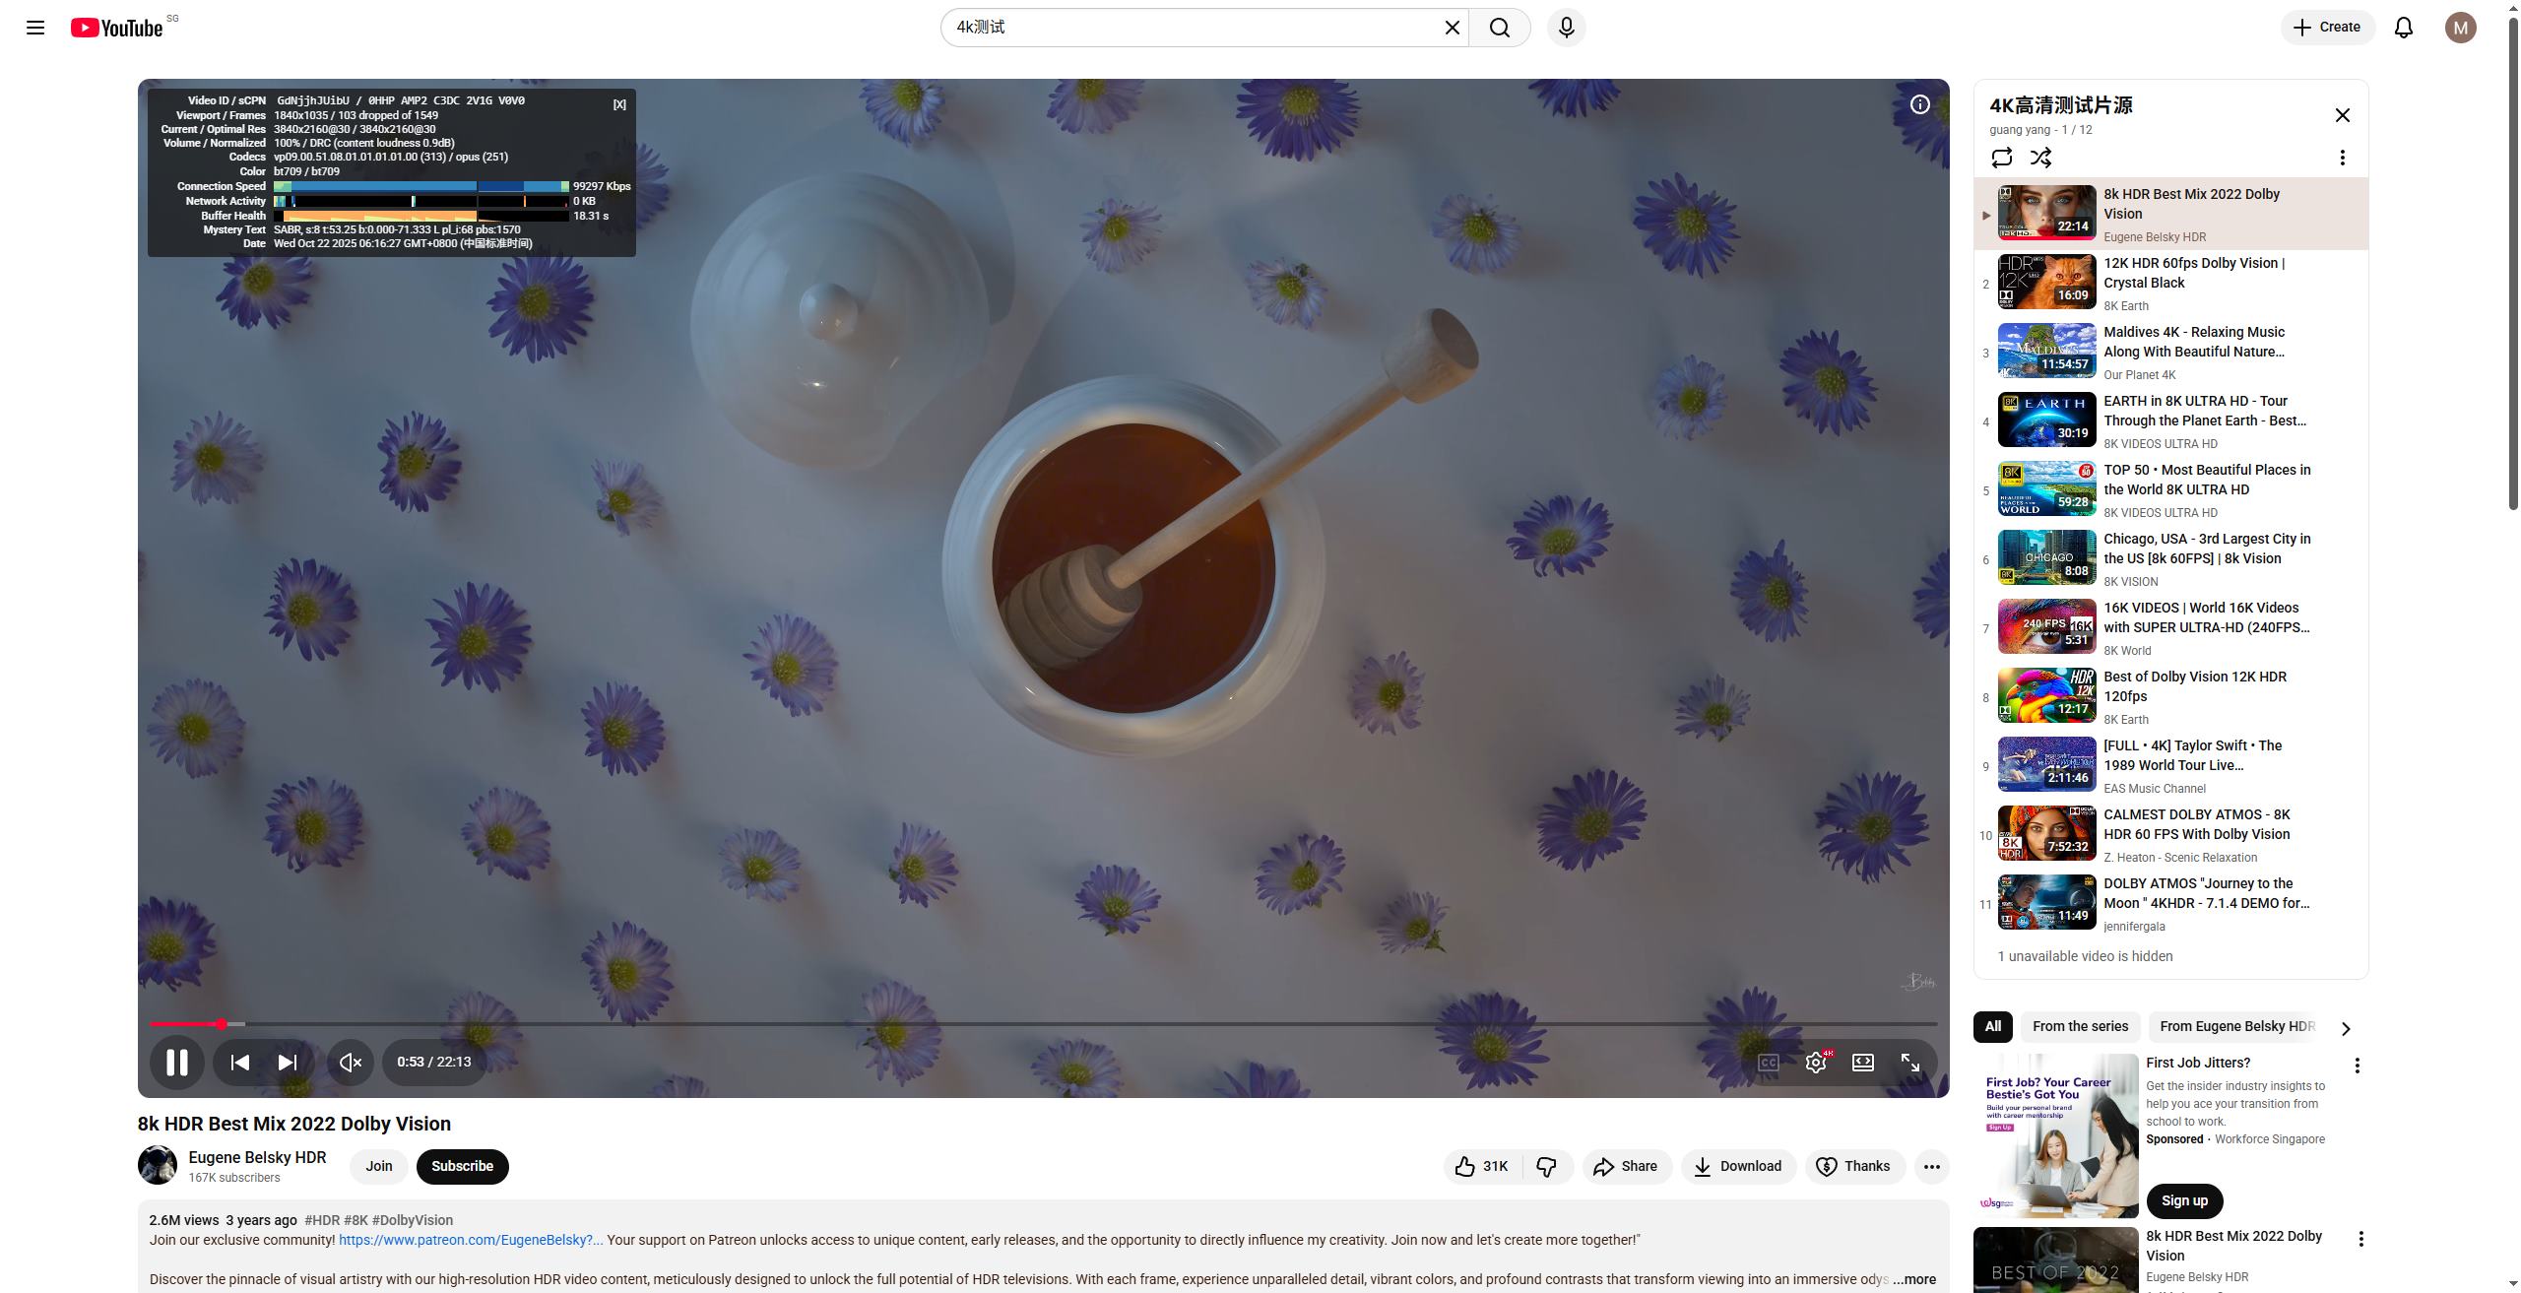Enter fullscreen mode
Viewport: 2521px width, 1293px height.
(x=1910, y=1062)
